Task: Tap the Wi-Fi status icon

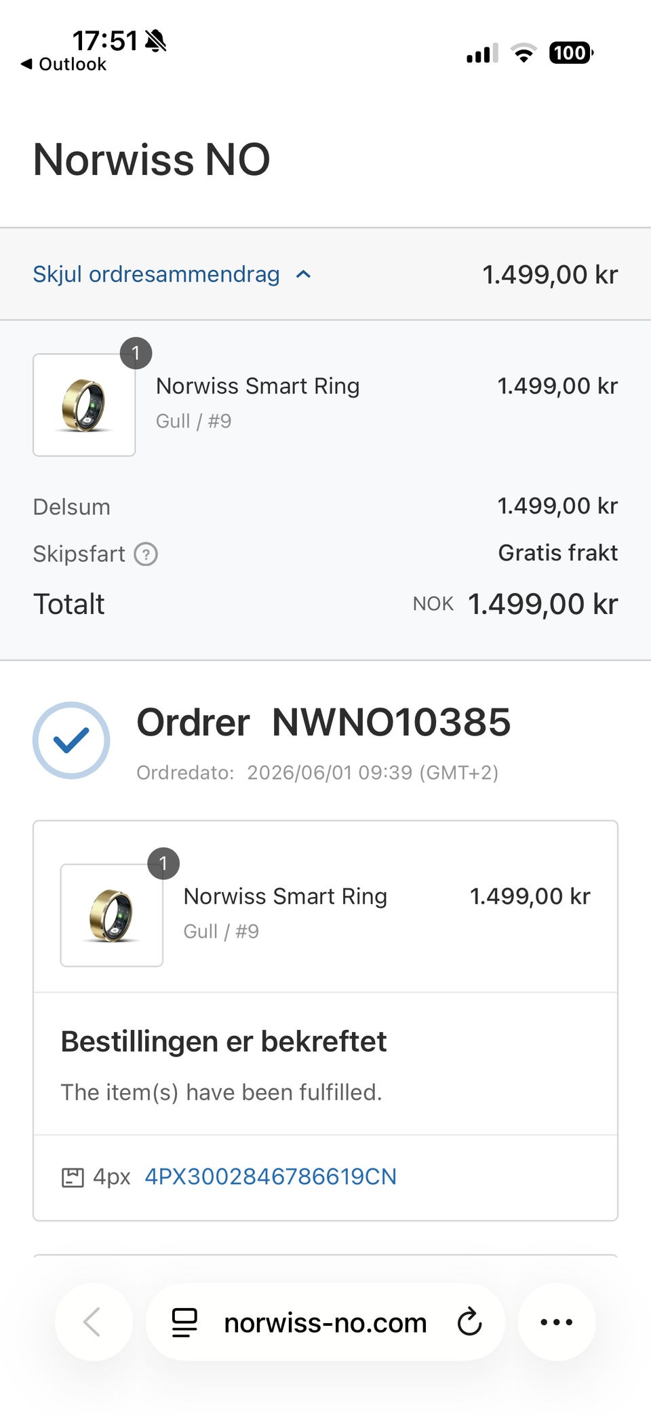Action: click(523, 53)
